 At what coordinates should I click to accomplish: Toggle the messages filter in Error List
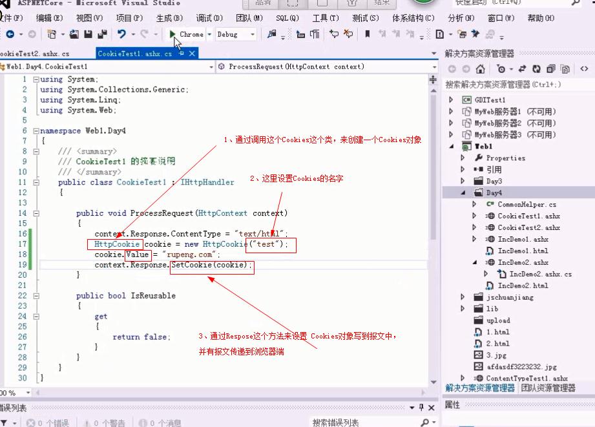165,422
